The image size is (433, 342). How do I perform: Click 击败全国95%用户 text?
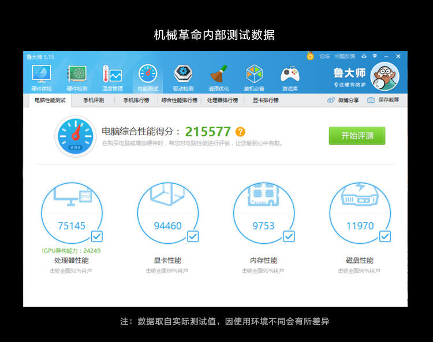click(x=263, y=271)
